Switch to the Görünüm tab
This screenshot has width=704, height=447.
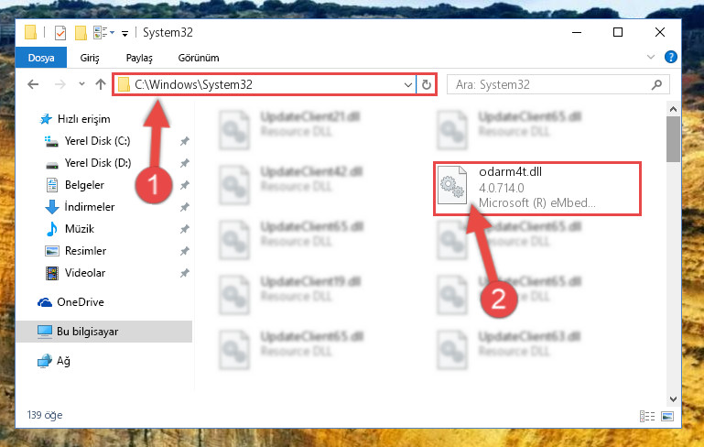click(199, 58)
